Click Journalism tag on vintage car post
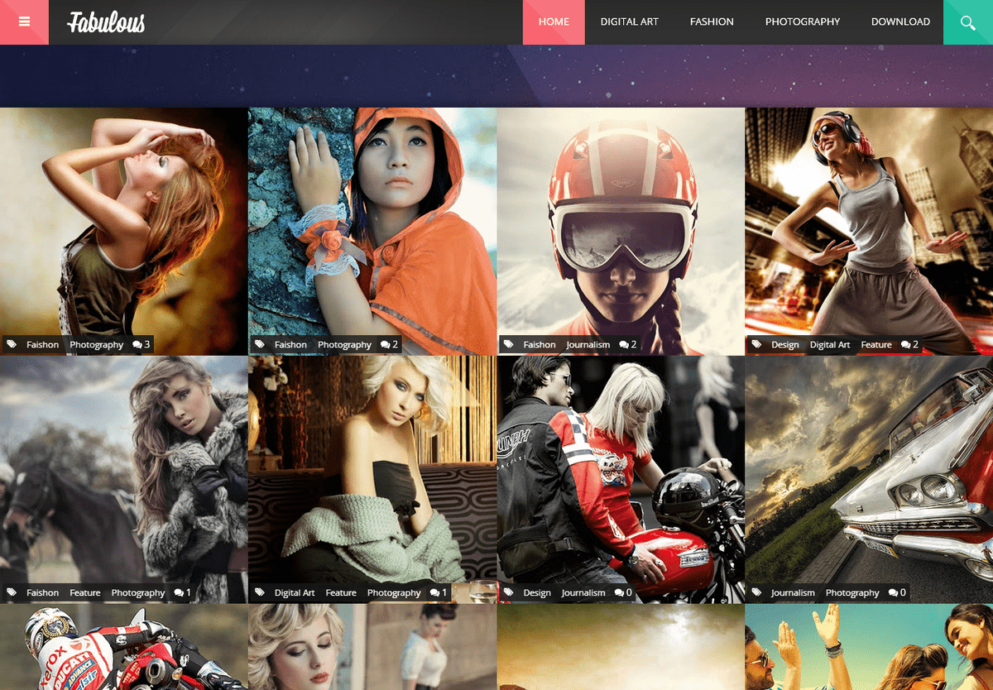 coord(793,592)
